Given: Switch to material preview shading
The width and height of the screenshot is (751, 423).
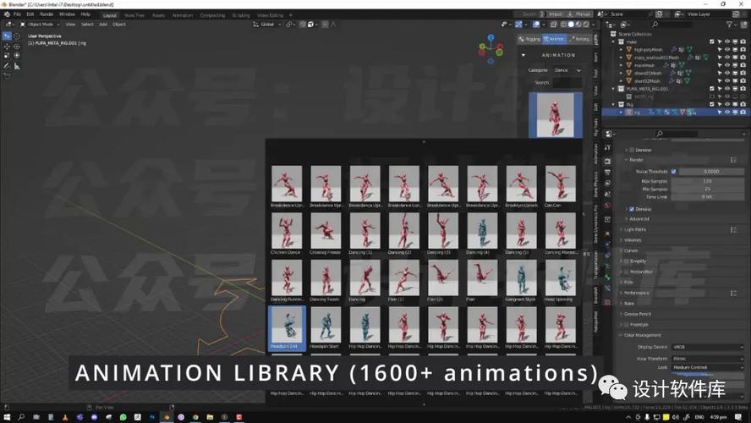Looking at the screenshot, I should click(x=578, y=25).
